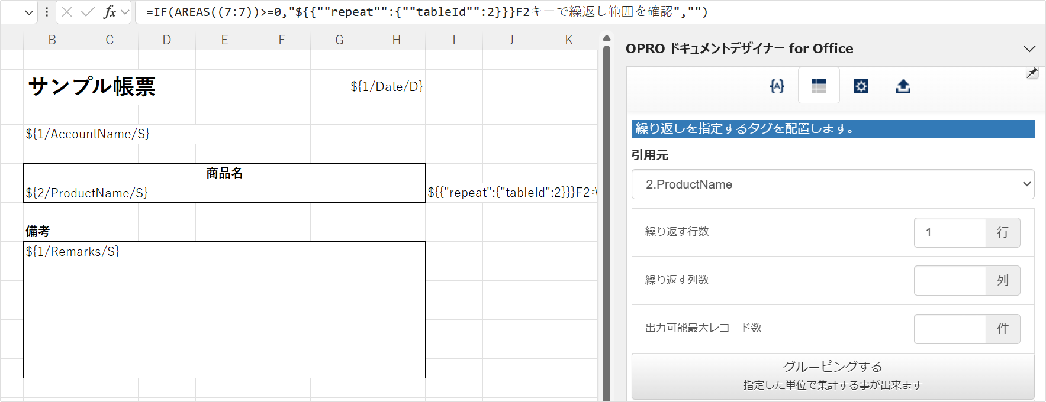Select column H header
This screenshot has height=402, width=1046.
397,40
